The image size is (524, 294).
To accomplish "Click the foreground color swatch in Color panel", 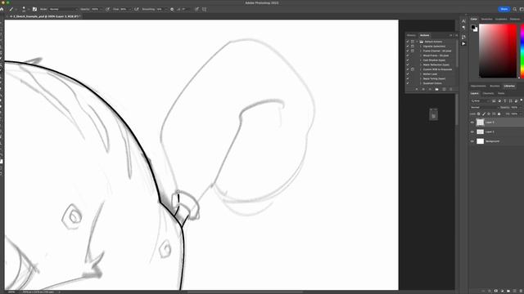I will click(x=473, y=27).
